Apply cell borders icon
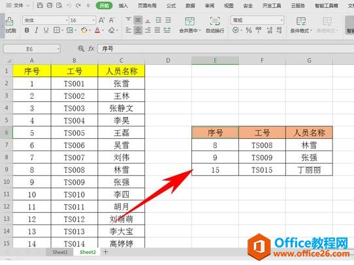 56,30
